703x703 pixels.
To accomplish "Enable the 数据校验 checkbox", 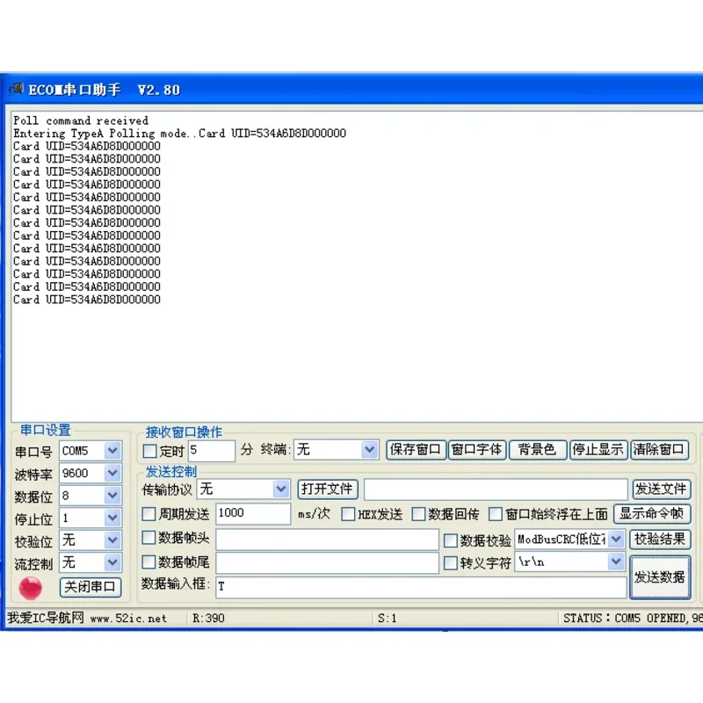I will (x=451, y=540).
